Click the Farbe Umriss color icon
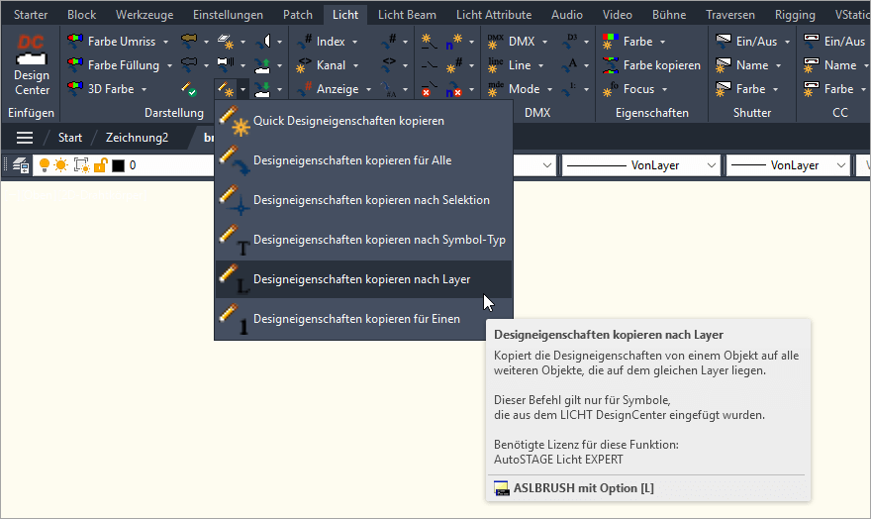The image size is (871, 519). coord(75,42)
